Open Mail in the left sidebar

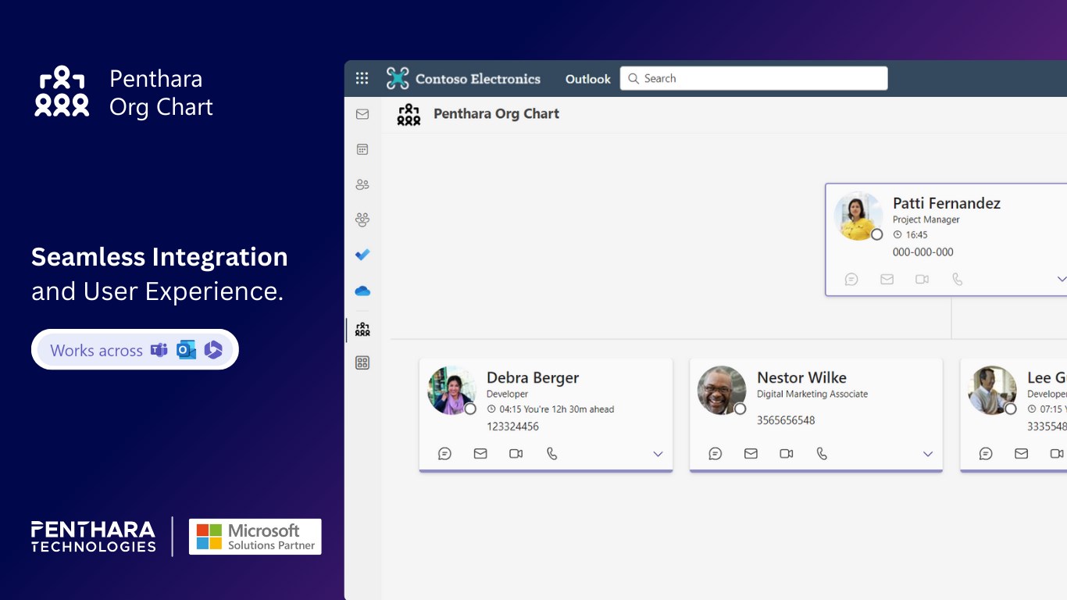point(362,114)
